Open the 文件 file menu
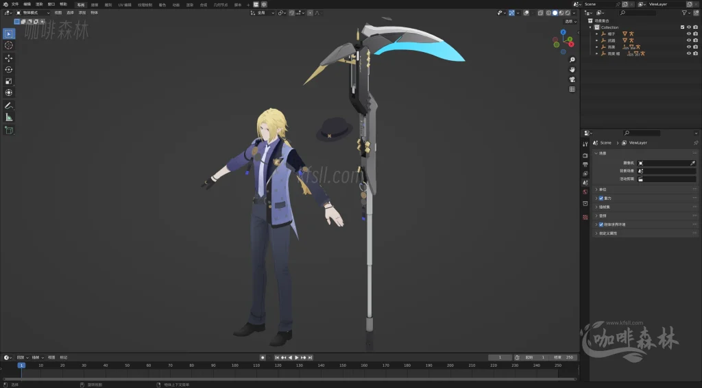Screen dimensions: 702x388 pyautogui.click(x=15, y=4)
